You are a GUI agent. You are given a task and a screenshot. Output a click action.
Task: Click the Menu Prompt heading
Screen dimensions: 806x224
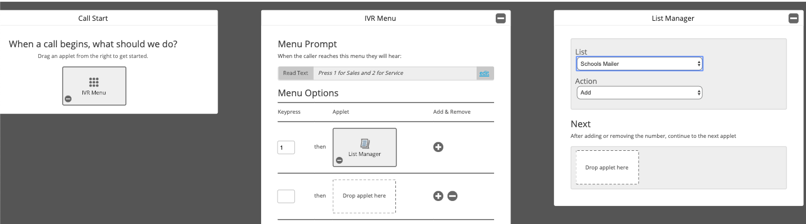tap(307, 44)
